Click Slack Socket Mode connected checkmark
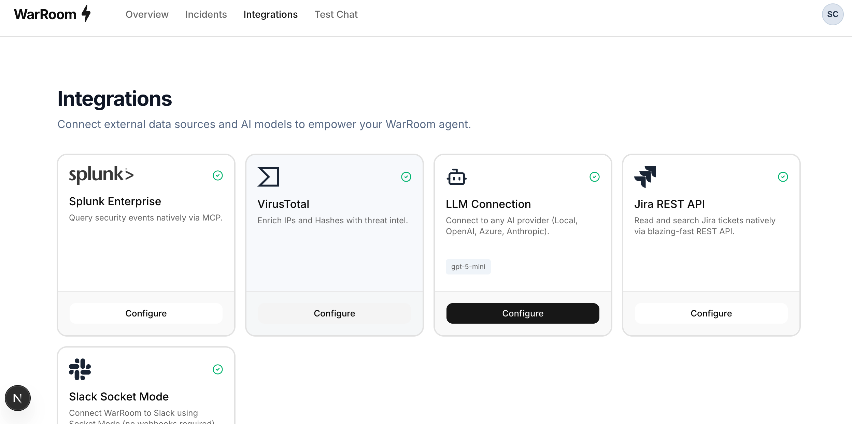 coord(218,369)
